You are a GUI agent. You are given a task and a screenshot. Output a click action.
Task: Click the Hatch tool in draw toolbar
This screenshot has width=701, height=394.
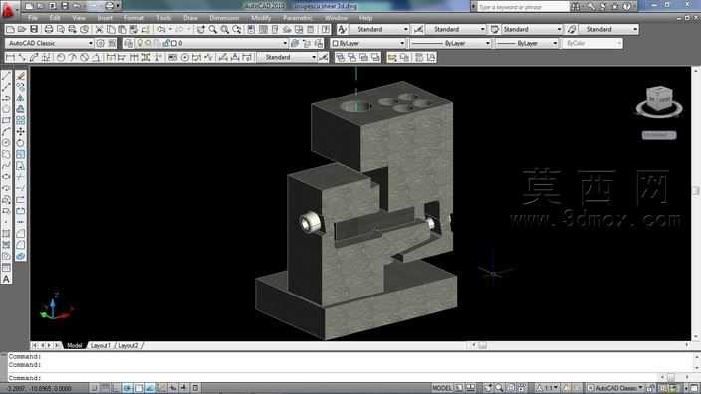(6, 234)
